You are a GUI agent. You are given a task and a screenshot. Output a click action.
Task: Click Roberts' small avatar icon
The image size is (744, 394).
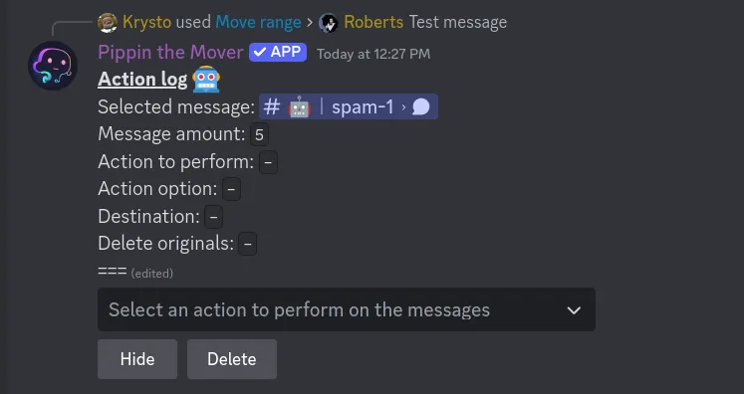pos(329,23)
